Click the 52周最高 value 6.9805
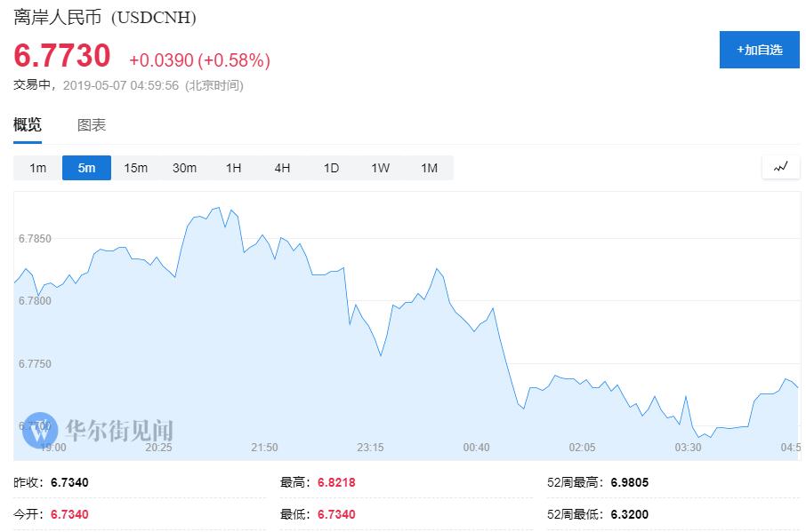This screenshot has height=532, width=806. click(x=630, y=483)
